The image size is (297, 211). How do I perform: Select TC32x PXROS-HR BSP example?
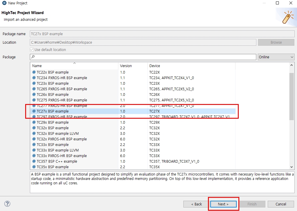pyautogui.click(x=133, y=139)
